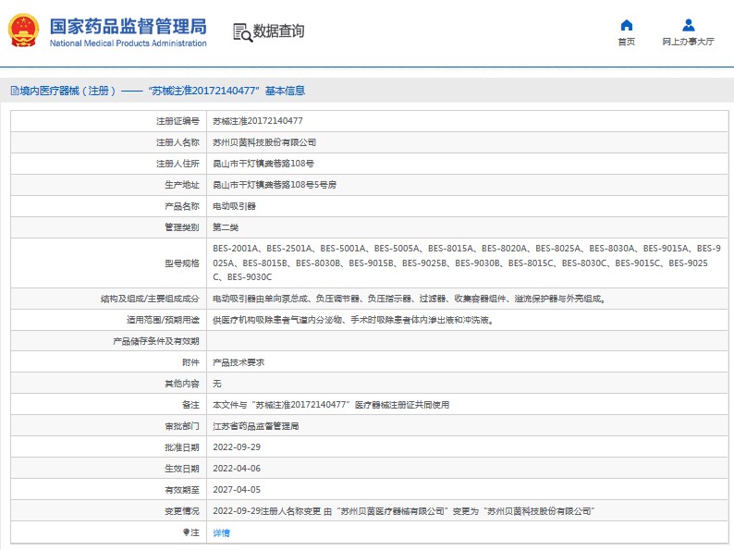Screen dimensions: 734x550
Task: Click model list starting BES-2001A
Action: [x=467, y=263]
